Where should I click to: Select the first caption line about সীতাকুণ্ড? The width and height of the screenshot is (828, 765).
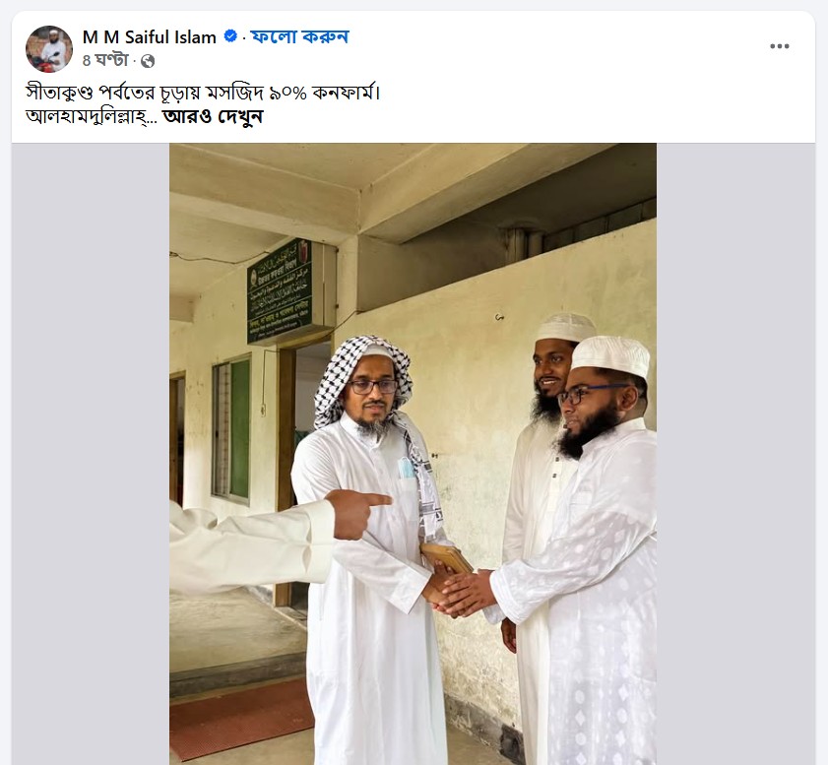pos(203,93)
